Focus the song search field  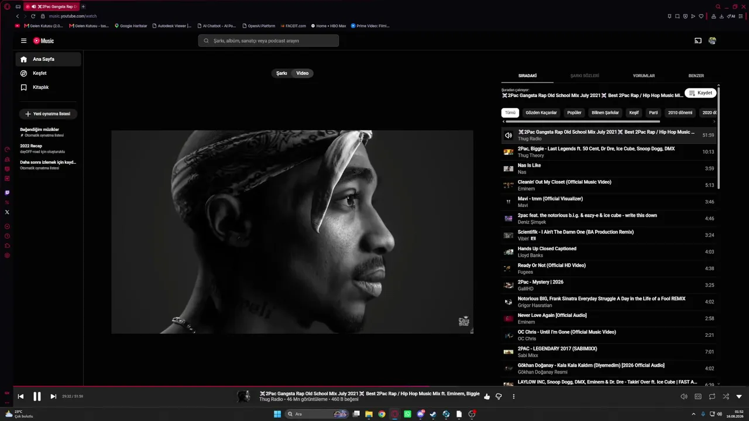(269, 40)
